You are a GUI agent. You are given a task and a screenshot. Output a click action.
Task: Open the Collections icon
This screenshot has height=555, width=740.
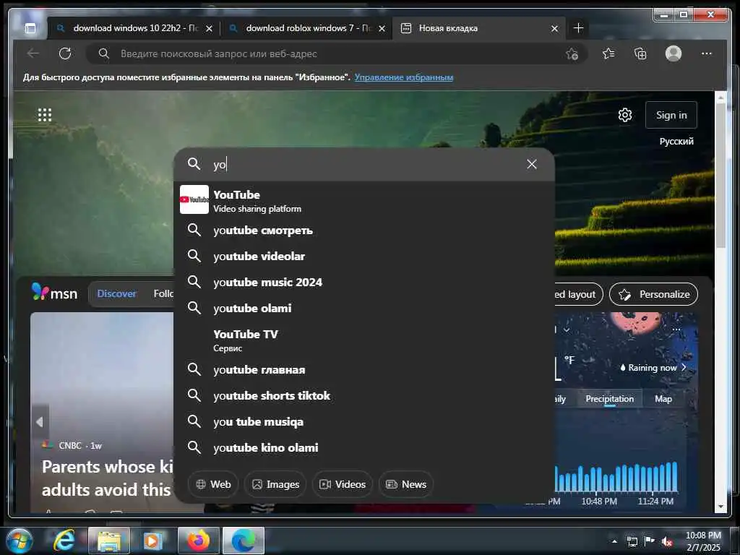[x=640, y=53]
